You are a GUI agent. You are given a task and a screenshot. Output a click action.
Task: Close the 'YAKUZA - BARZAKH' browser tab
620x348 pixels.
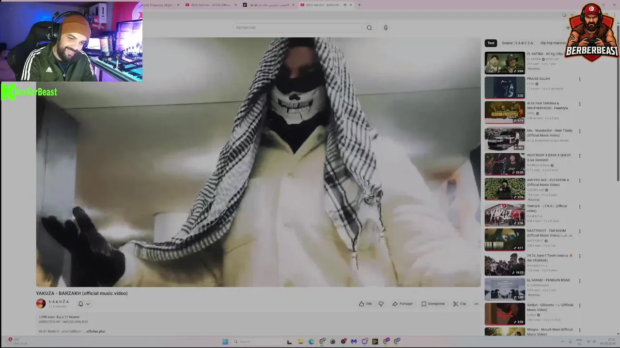[x=351, y=5]
